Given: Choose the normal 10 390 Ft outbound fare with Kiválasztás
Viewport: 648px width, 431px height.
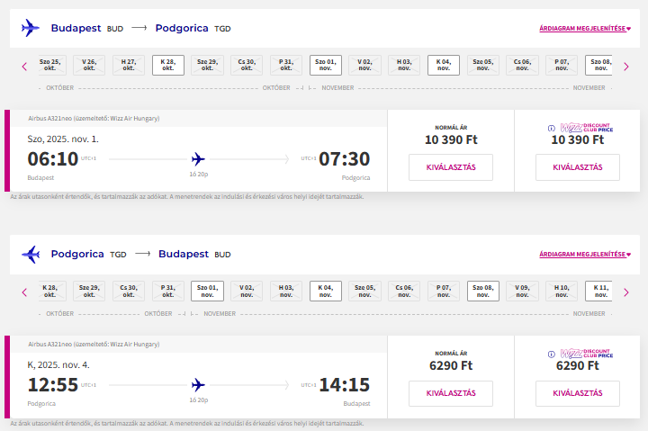Looking at the screenshot, I should [x=450, y=167].
